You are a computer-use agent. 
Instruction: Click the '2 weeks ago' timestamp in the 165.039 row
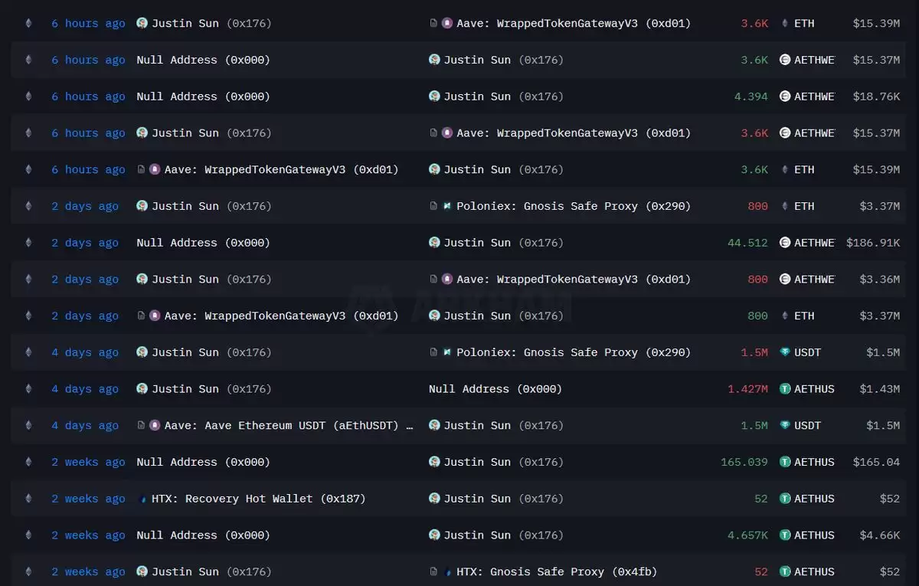[x=88, y=462]
